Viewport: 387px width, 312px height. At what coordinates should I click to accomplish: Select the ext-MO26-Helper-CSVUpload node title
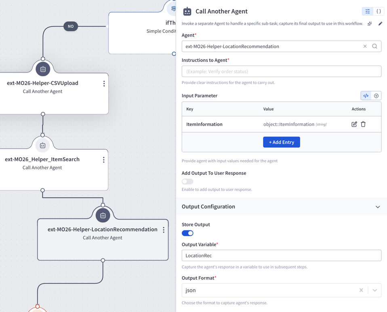(42, 83)
